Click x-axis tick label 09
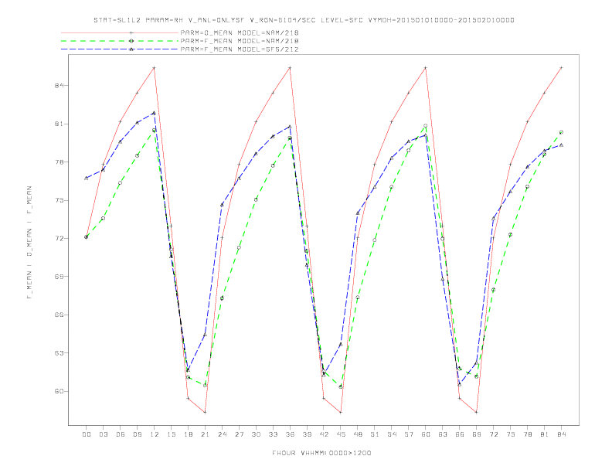 [x=137, y=434]
